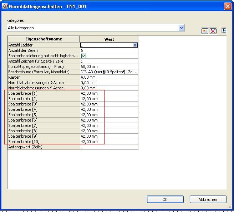Click the value of Spaltenbreite [5]
The width and height of the screenshot is (234, 212).
click(109, 115)
